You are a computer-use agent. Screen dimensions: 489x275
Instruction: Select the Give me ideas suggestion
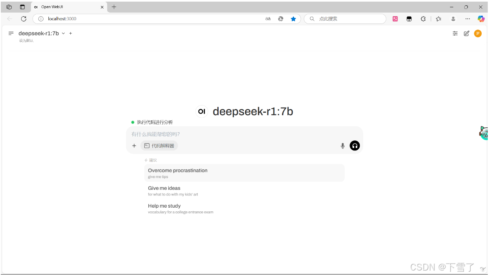click(x=244, y=191)
